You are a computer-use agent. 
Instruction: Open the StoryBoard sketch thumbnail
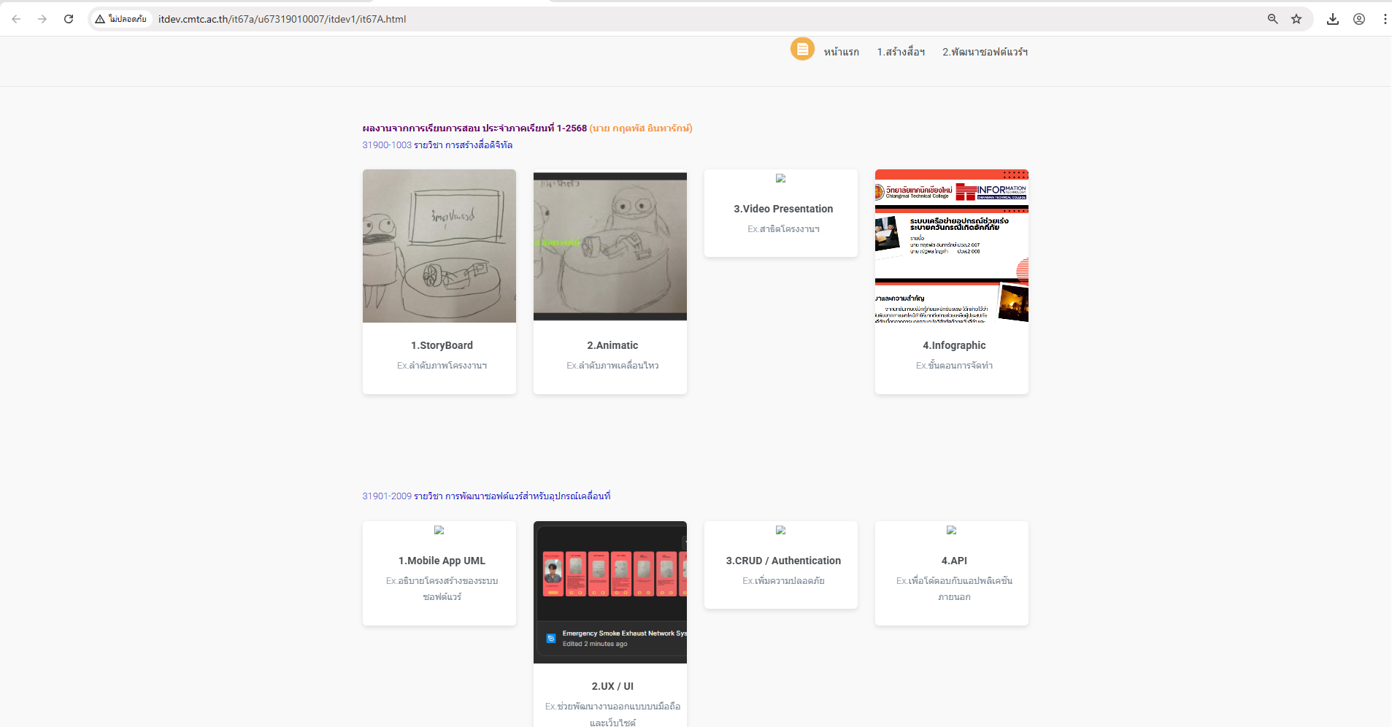point(439,246)
